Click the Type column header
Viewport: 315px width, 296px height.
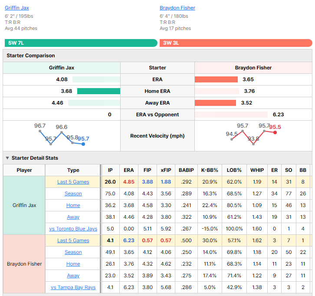pyautogui.click(x=73, y=170)
